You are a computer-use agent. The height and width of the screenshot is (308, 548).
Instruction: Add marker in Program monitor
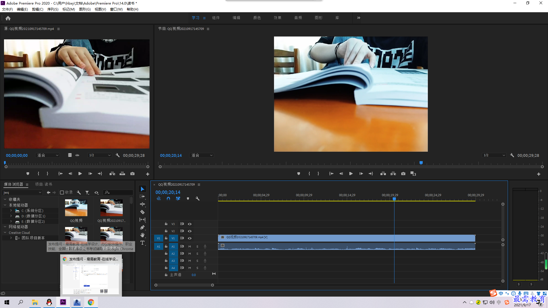point(299,174)
